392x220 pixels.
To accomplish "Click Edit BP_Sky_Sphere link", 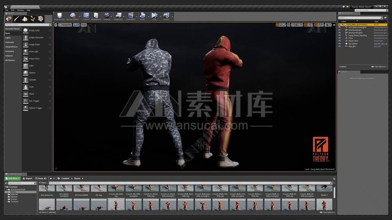I will (x=381, y=44).
